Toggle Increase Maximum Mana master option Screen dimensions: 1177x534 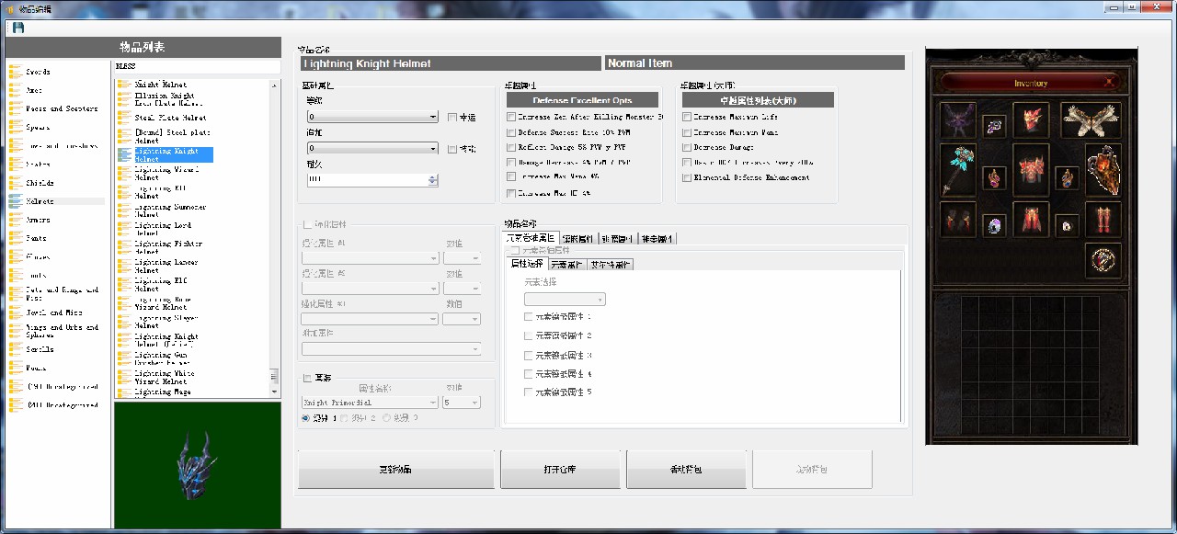687,132
